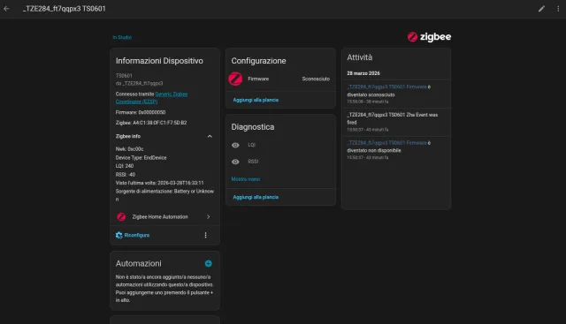
Task: Click the 'TS0601' model text
Action: (124, 76)
